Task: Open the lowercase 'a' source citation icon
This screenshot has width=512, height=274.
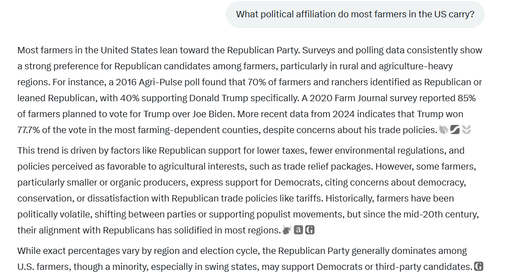Action: [x=298, y=230]
